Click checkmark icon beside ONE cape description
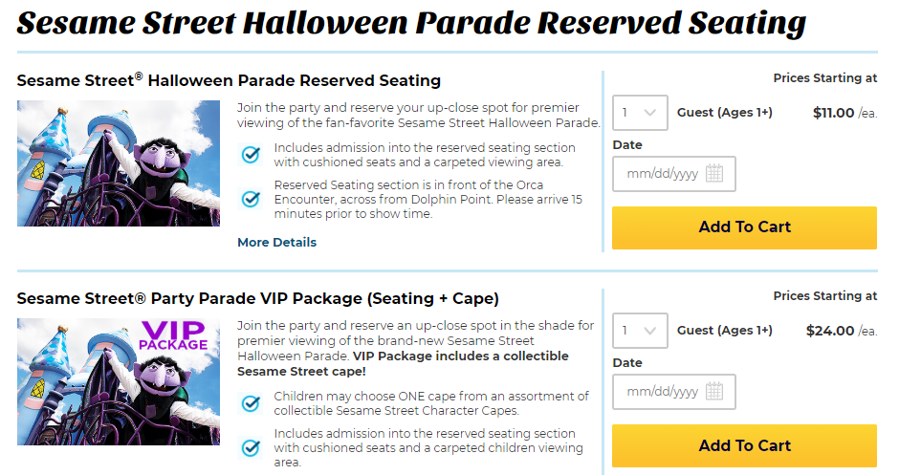 (251, 403)
